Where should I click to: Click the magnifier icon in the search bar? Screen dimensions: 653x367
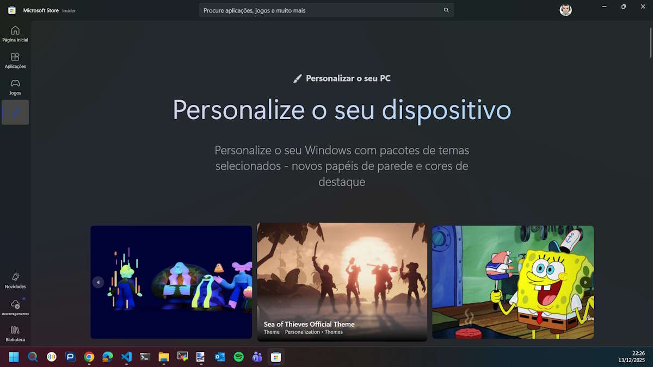[446, 10]
